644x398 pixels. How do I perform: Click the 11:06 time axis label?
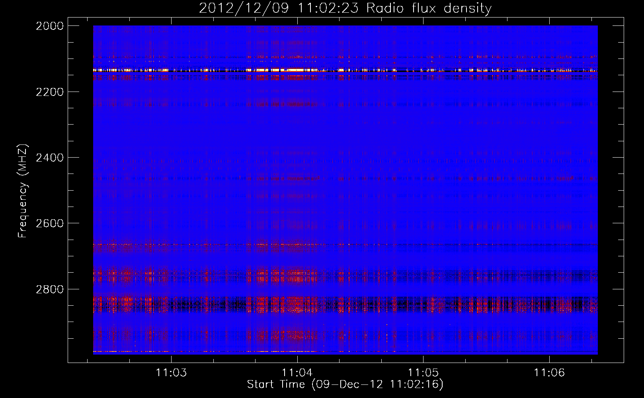(x=549, y=373)
